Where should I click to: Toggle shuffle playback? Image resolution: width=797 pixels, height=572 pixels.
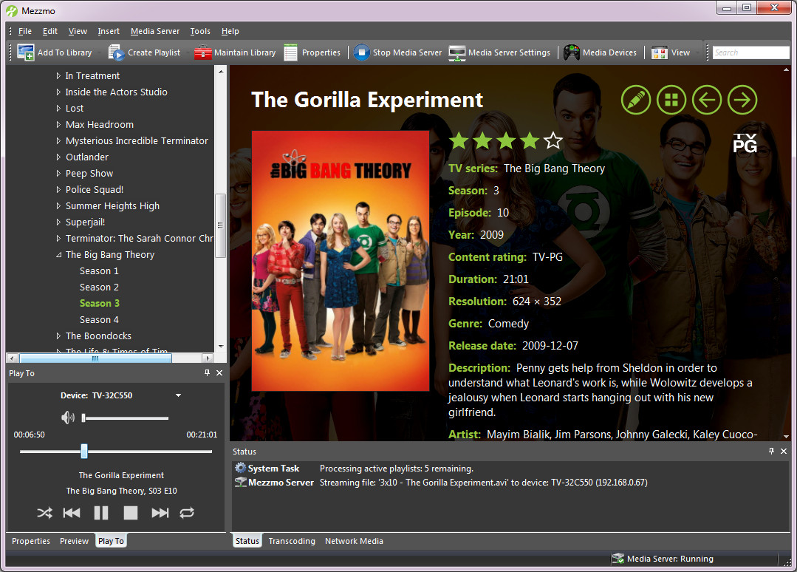(x=45, y=513)
